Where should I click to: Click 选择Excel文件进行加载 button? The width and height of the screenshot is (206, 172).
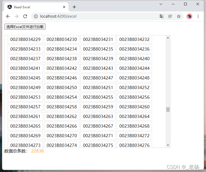click(25, 27)
